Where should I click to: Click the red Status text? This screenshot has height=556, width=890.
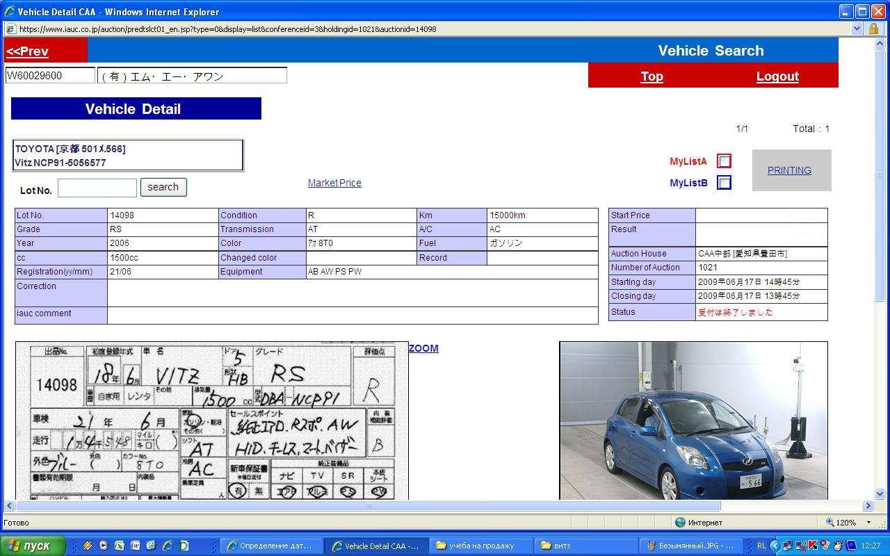(736, 312)
